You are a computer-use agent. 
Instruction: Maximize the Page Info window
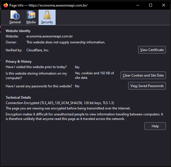coord(151,5)
